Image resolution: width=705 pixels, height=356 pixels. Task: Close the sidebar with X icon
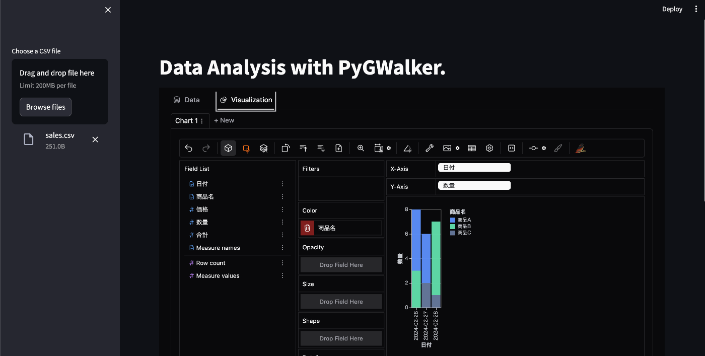(x=108, y=10)
